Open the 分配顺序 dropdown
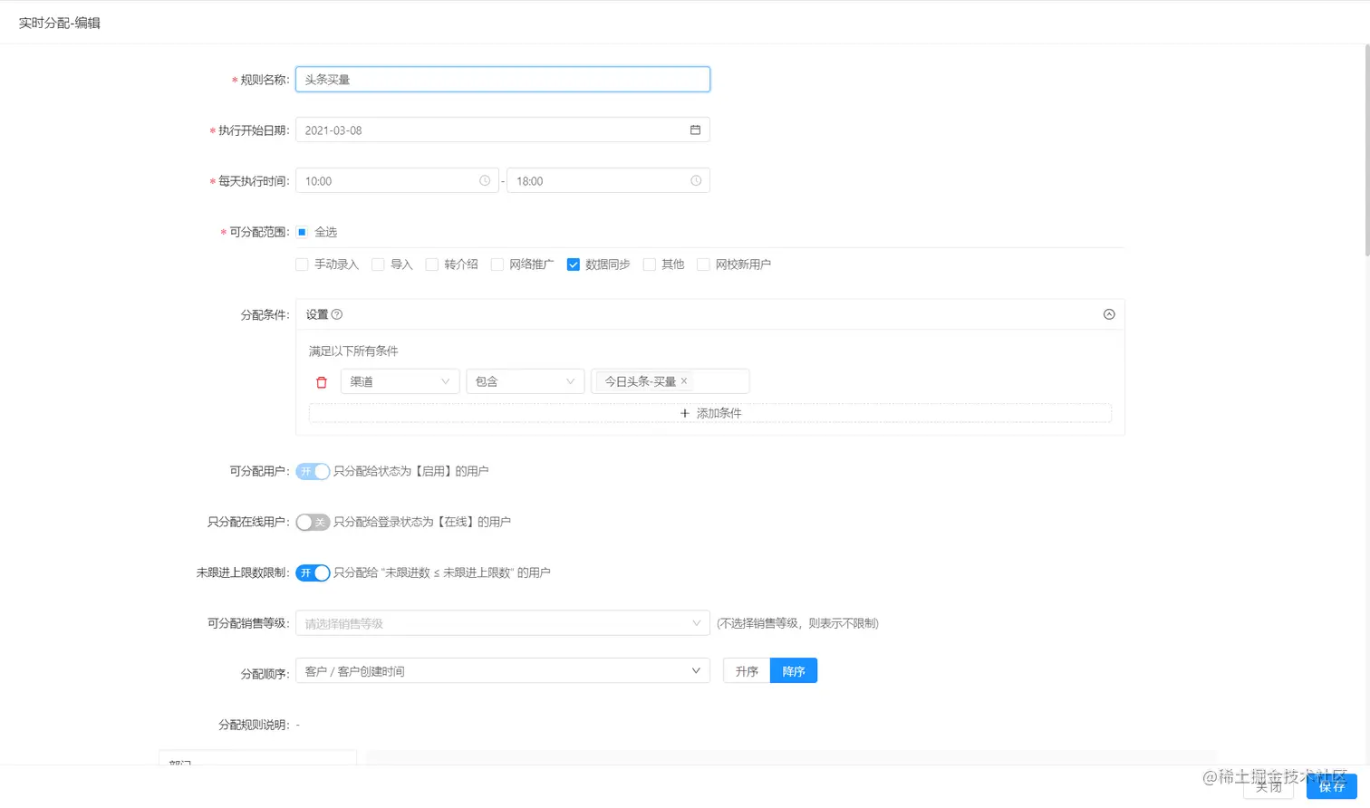 click(503, 671)
